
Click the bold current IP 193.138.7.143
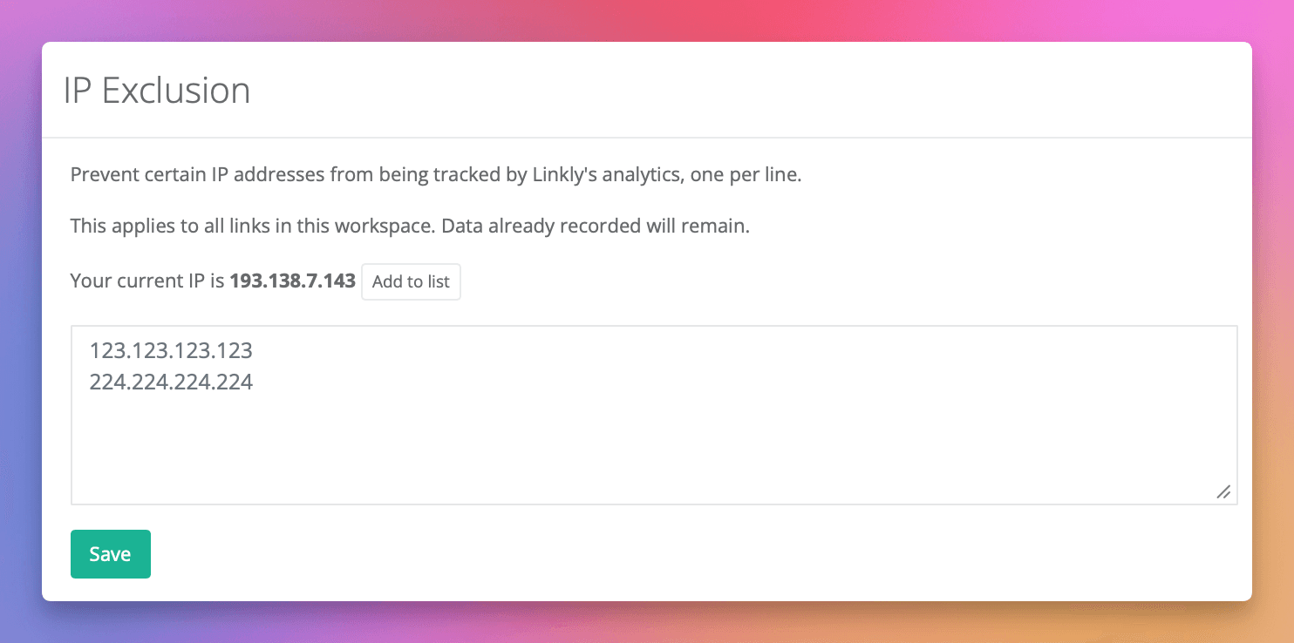point(292,281)
